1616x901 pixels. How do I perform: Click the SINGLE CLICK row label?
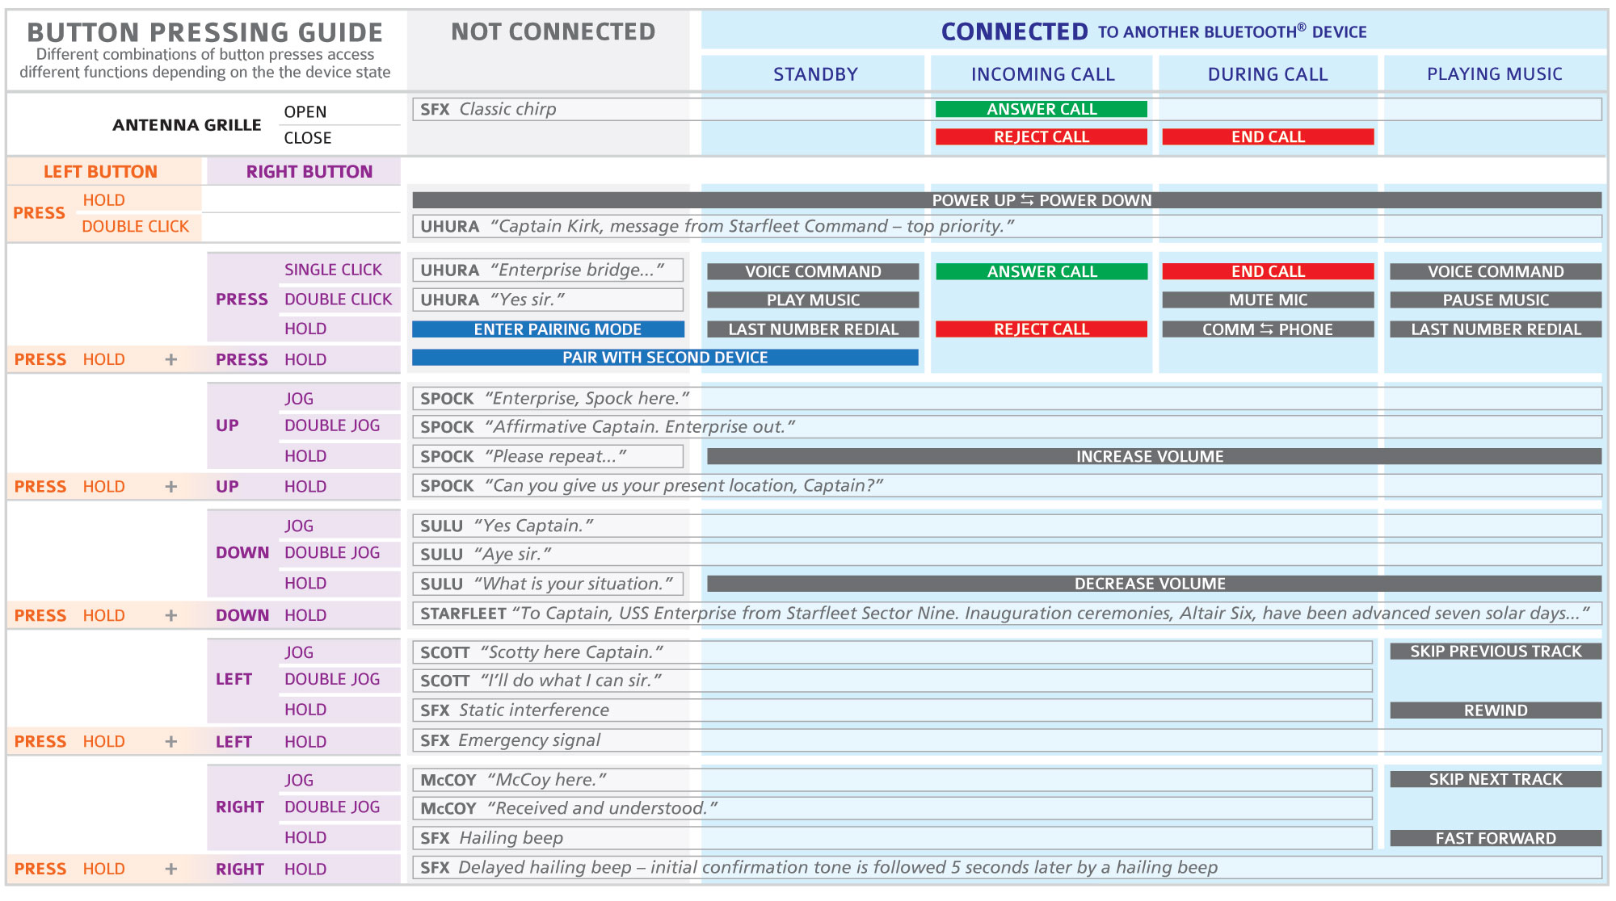pos(333,270)
